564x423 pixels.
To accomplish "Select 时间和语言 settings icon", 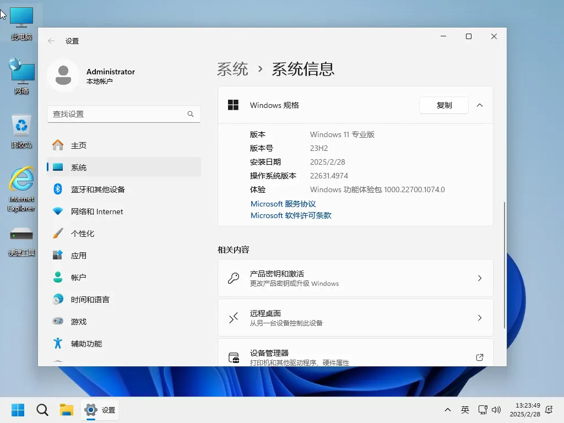I will tap(58, 299).
